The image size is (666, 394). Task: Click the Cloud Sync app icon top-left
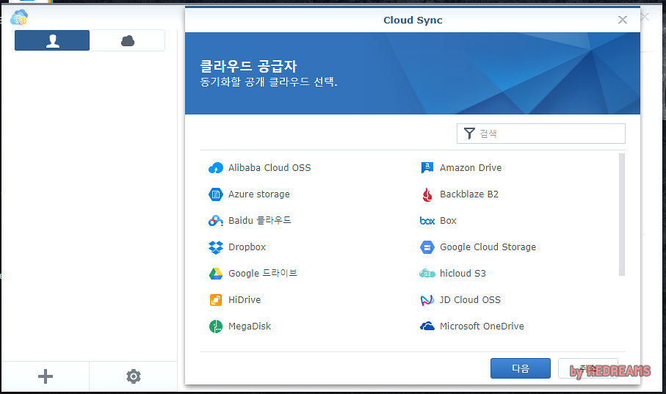click(19, 18)
